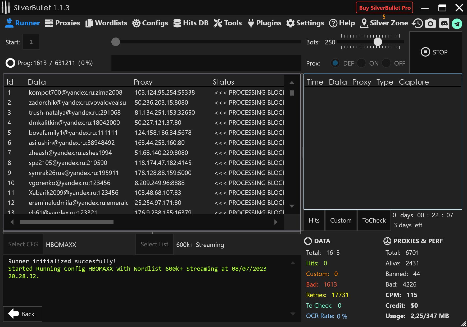Click the Start number input field
467x327 pixels.
(x=31, y=42)
